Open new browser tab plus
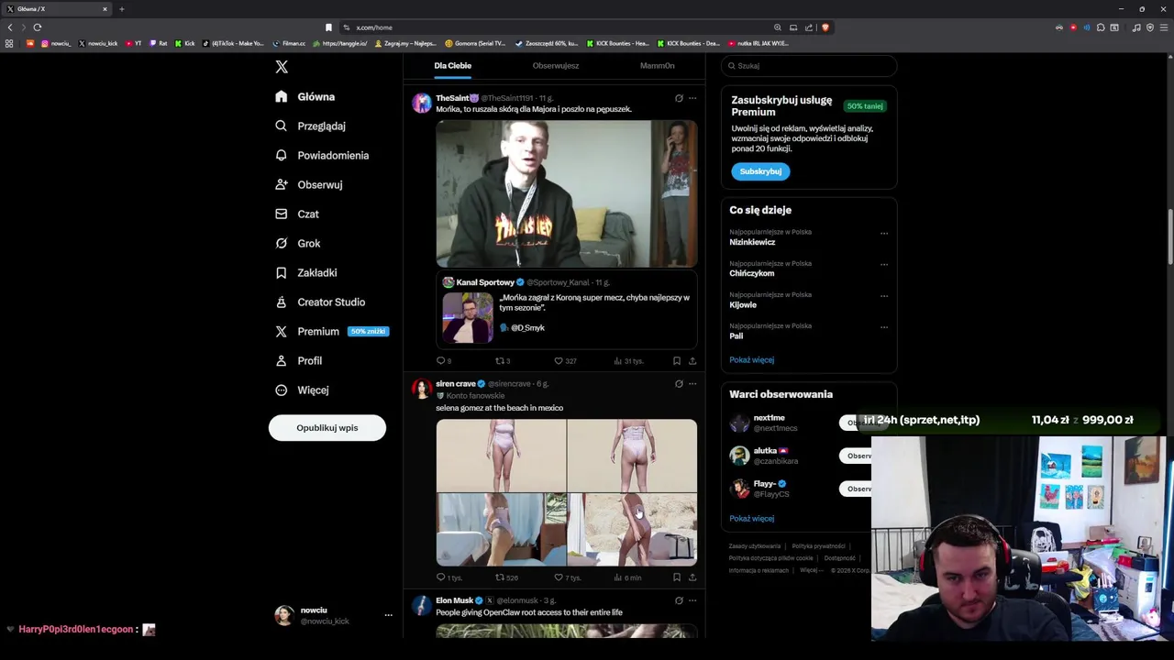1174x660 pixels. 121,9
